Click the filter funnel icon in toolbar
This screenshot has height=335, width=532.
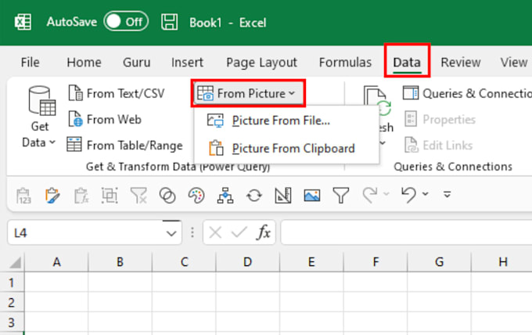pyautogui.click(x=340, y=195)
